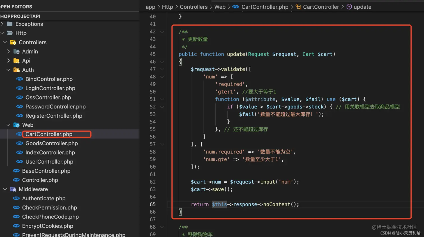Click $cart->save() on line 63
The width and height of the screenshot is (424, 237).
(212, 189)
